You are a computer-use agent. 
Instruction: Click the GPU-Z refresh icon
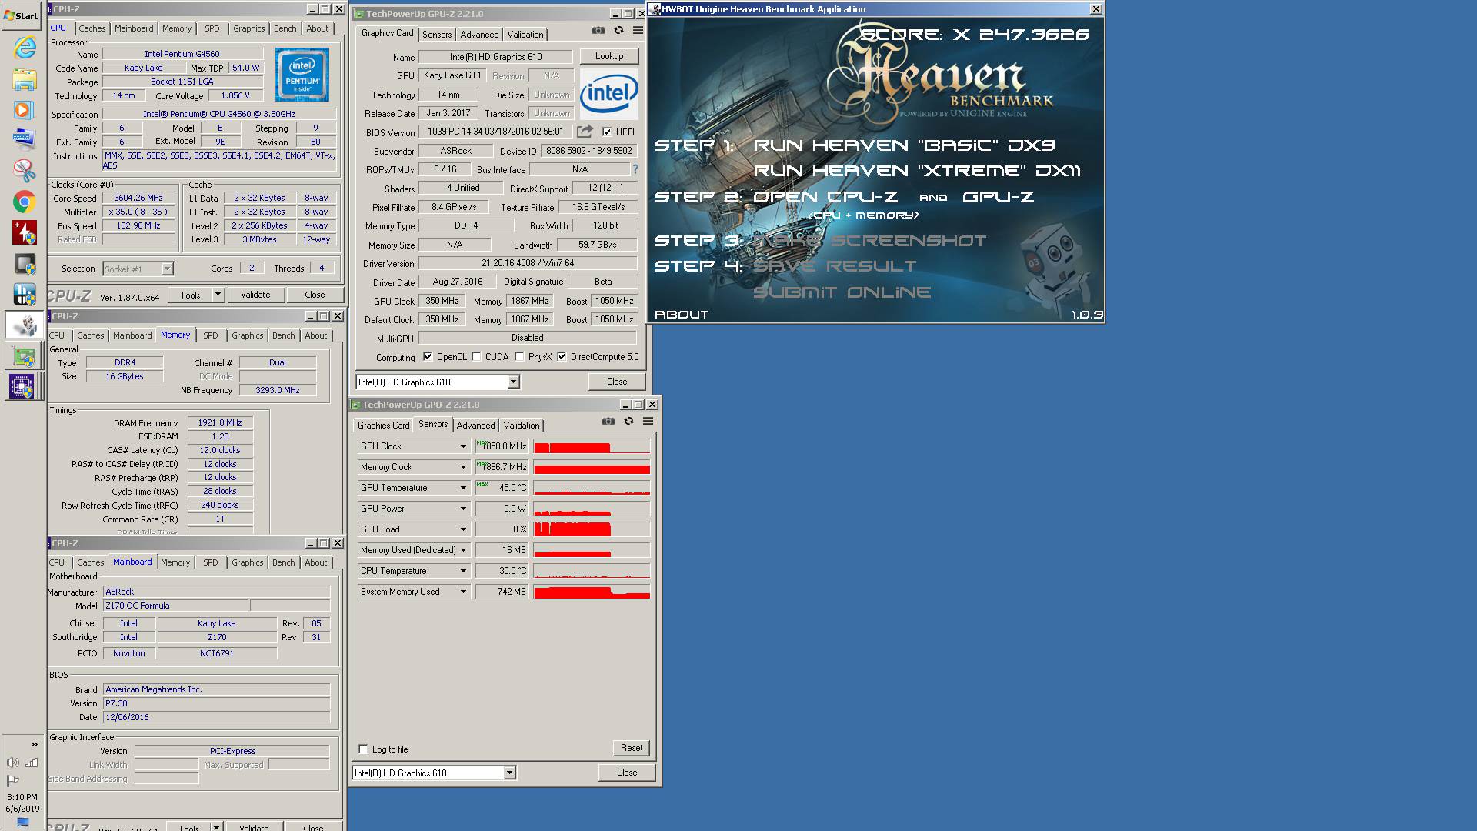[x=618, y=31]
